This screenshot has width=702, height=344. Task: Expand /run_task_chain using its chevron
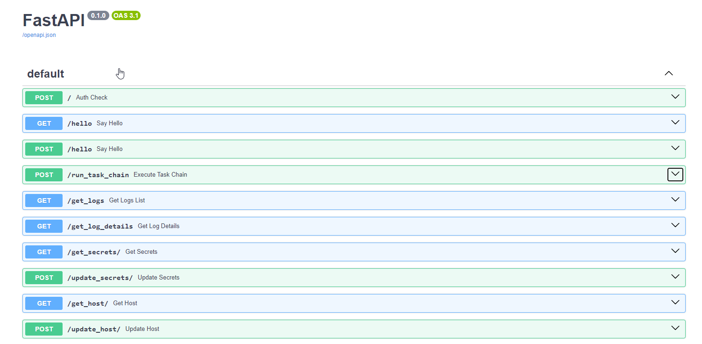coord(674,174)
